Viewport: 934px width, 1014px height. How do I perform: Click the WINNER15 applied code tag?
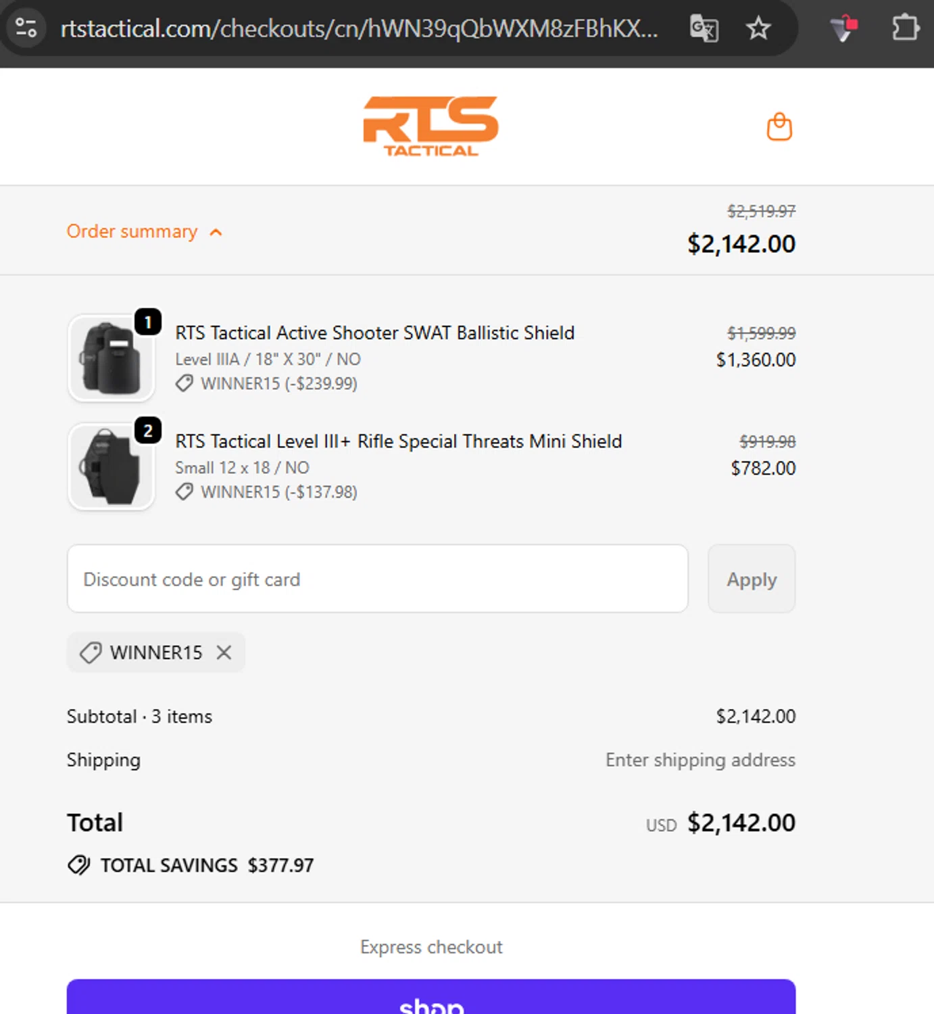(156, 652)
